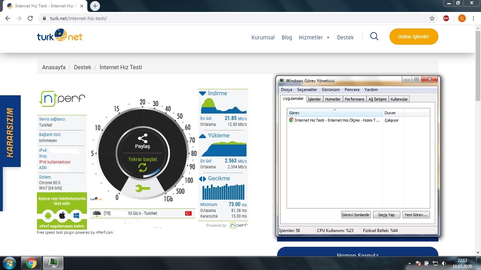This screenshot has height=270, width=481.
Task: Open a new Chrome tab
Action: 95,6
